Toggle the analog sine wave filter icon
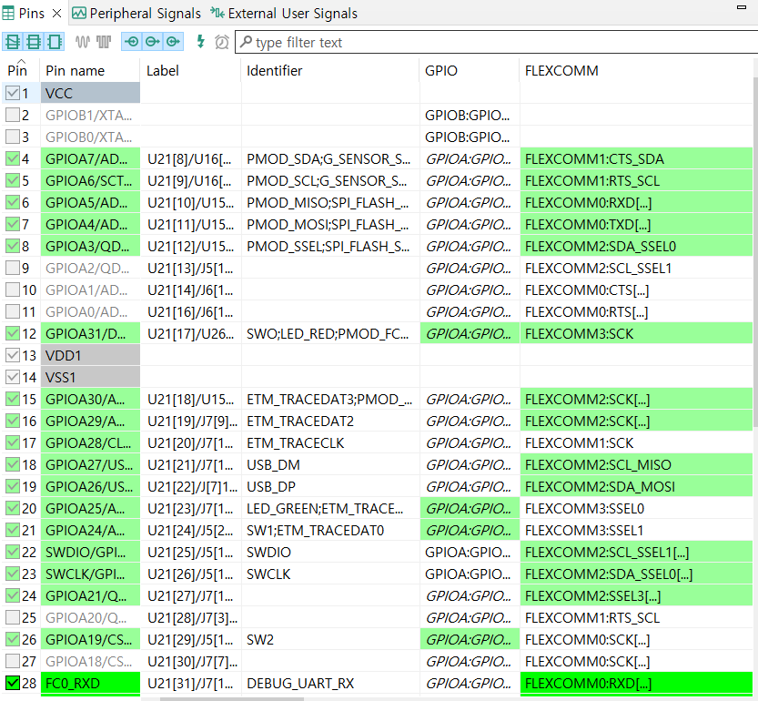The height and width of the screenshot is (701, 758). [83, 42]
